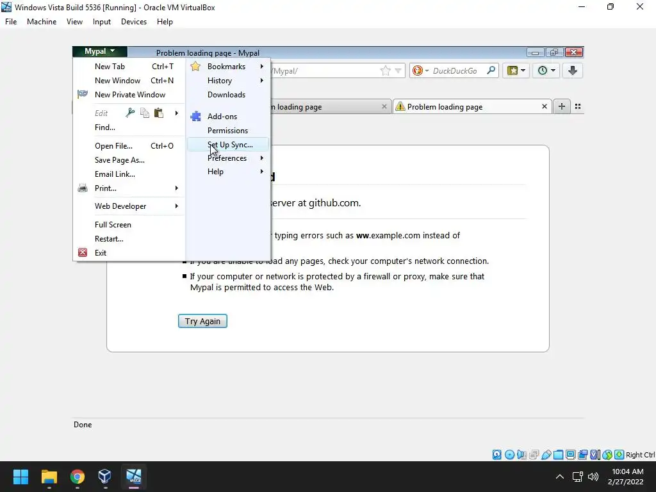Expand the Preferences submenu arrow
Screen dimensions: 656x492
click(x=262, y=158)
